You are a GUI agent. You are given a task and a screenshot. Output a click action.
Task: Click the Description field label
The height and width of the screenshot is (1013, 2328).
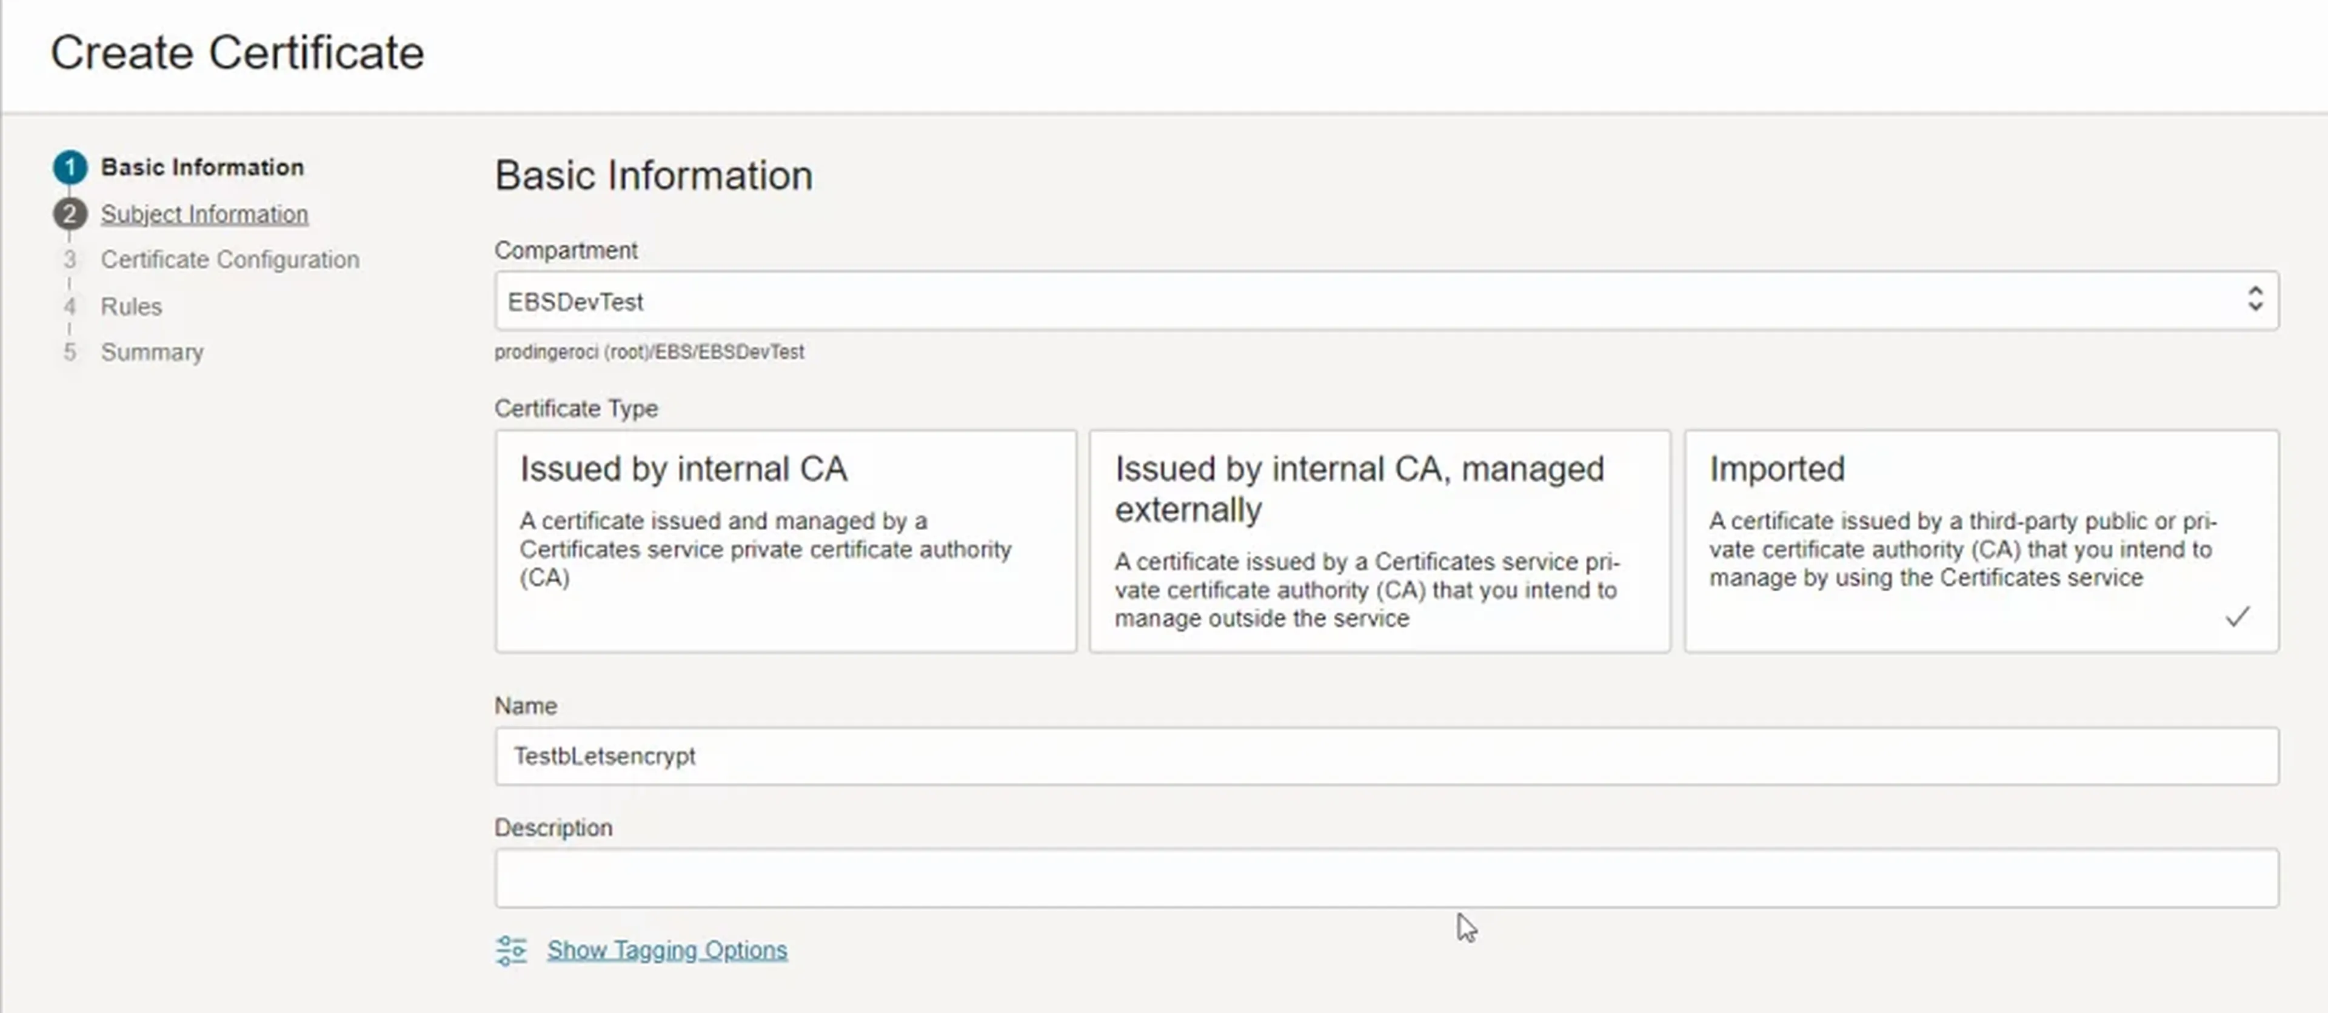pos(553,828)
